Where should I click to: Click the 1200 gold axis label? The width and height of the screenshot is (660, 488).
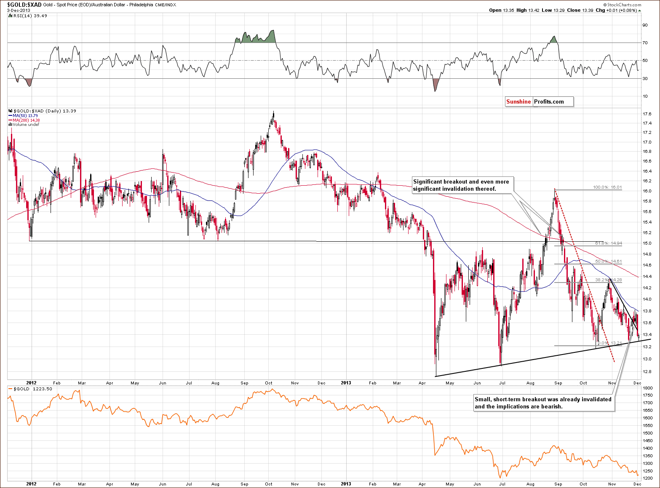pos(648,479)
